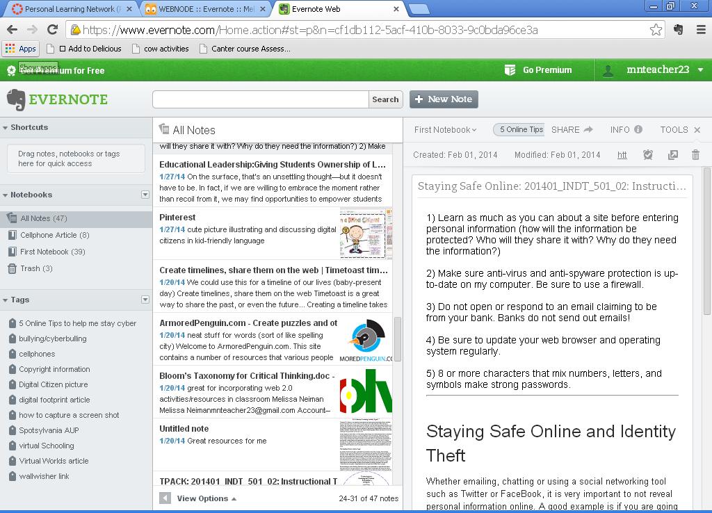Click Cellphone Article notebook icon
This screenshot has height=513, width=712.
pos(13,235)
